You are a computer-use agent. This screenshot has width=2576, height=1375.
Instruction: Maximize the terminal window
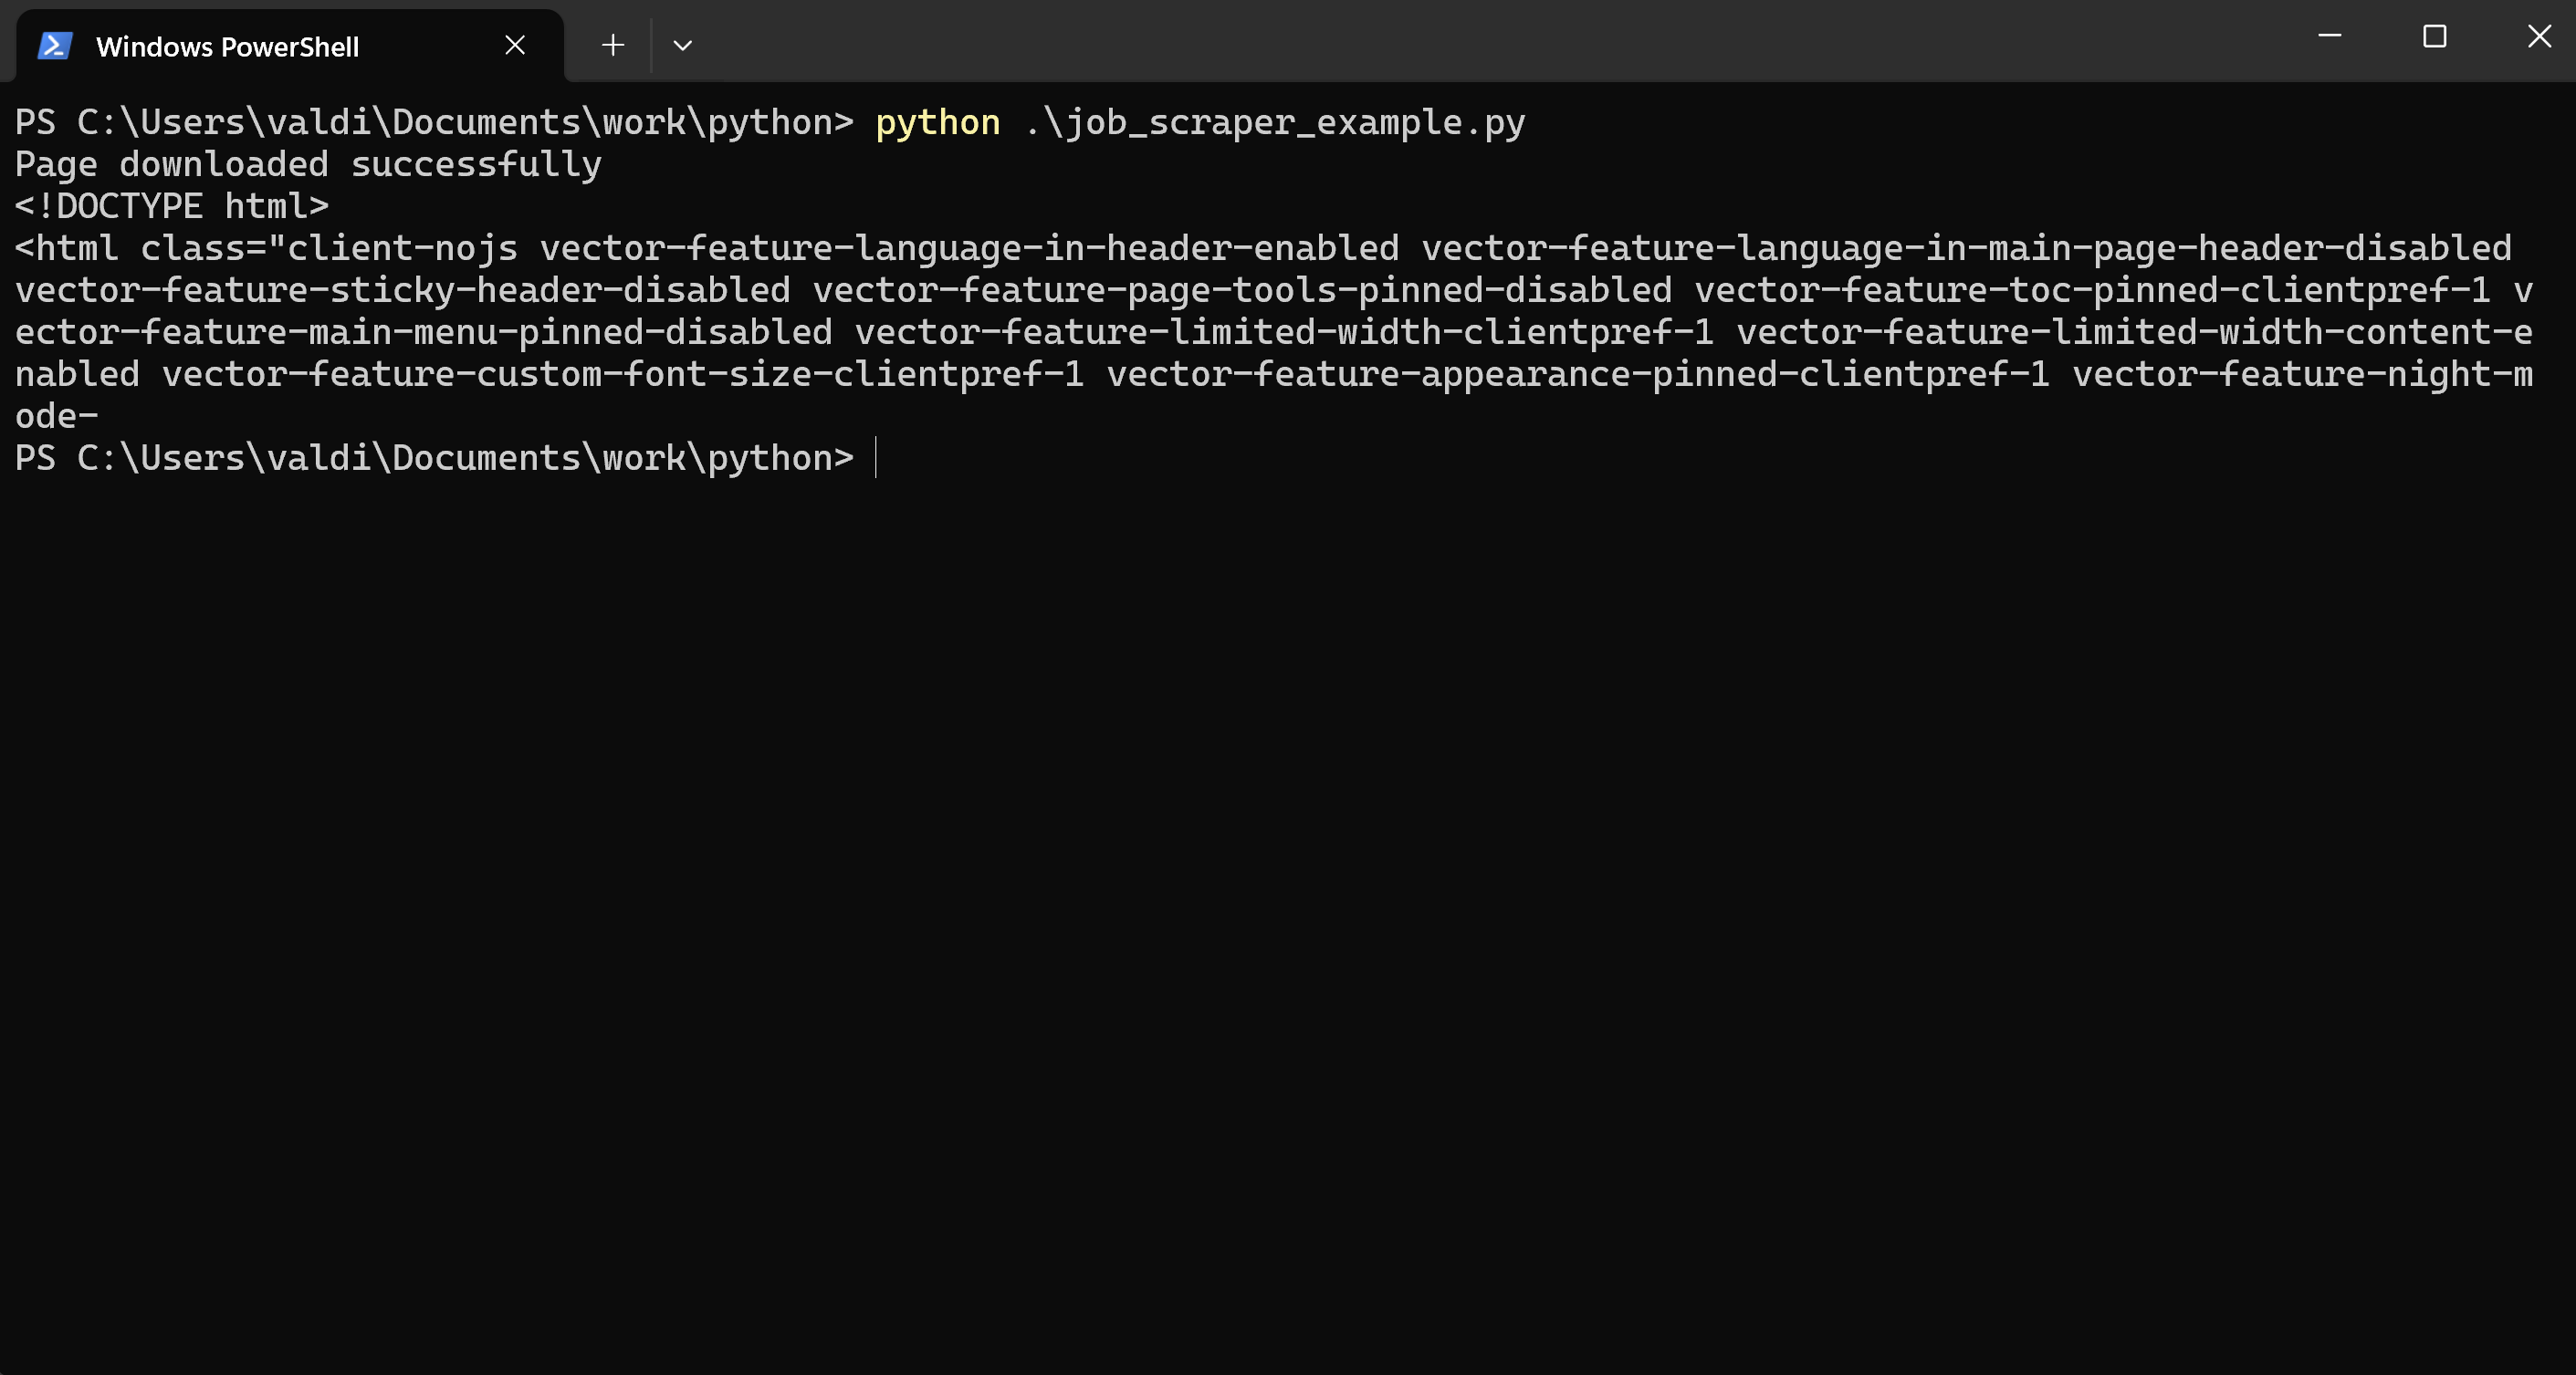coord(2435,36)
